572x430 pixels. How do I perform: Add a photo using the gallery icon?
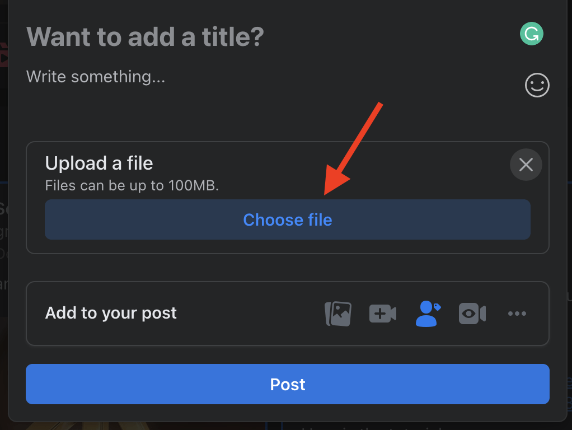tap(337, 314)
